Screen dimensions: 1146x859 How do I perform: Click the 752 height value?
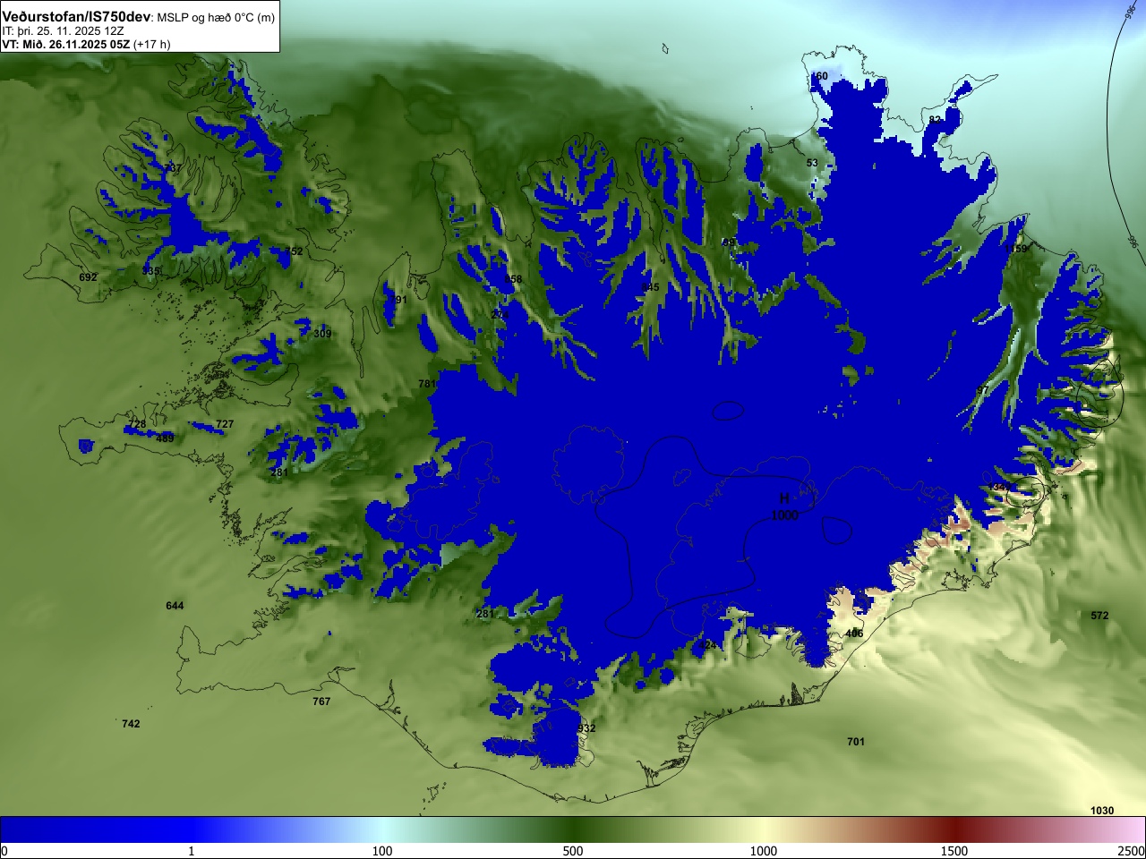(x=294, y=251)
